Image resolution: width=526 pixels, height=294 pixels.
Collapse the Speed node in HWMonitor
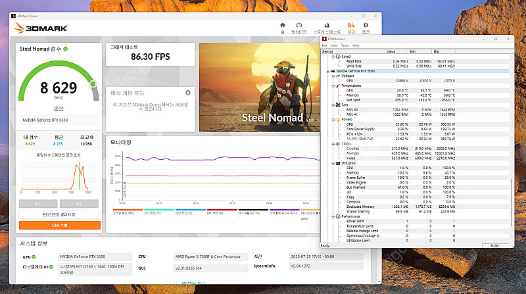click(x=333, y=57)
